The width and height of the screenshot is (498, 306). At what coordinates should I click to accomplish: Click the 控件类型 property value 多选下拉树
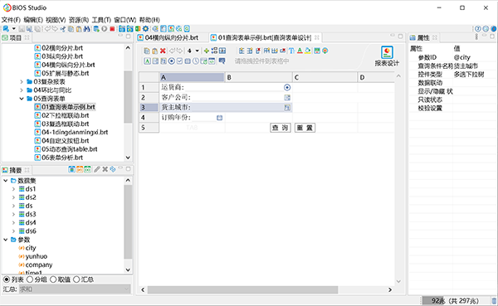point(469,75)
